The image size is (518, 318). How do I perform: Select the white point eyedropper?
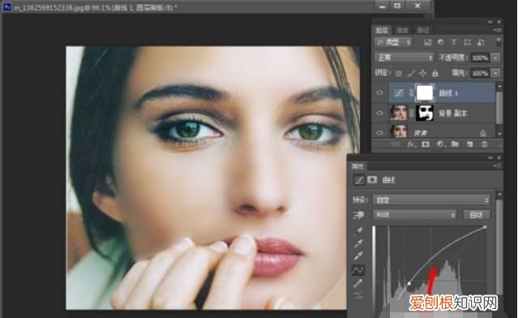click(x=358, y=256)
